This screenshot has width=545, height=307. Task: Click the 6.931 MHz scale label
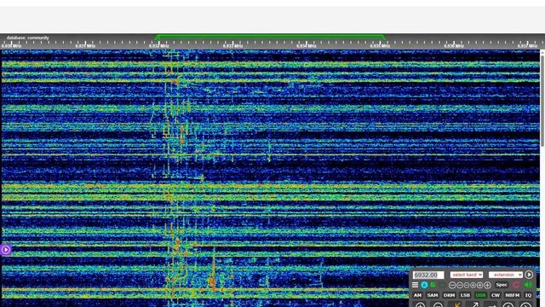85,45
